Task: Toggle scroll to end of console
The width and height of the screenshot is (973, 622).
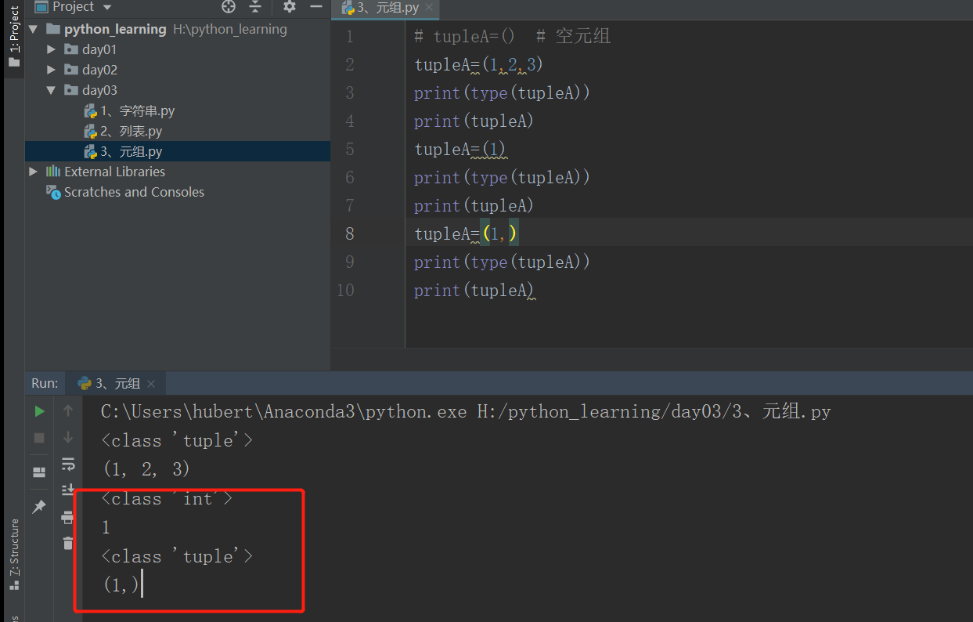Action: point(68,490)
